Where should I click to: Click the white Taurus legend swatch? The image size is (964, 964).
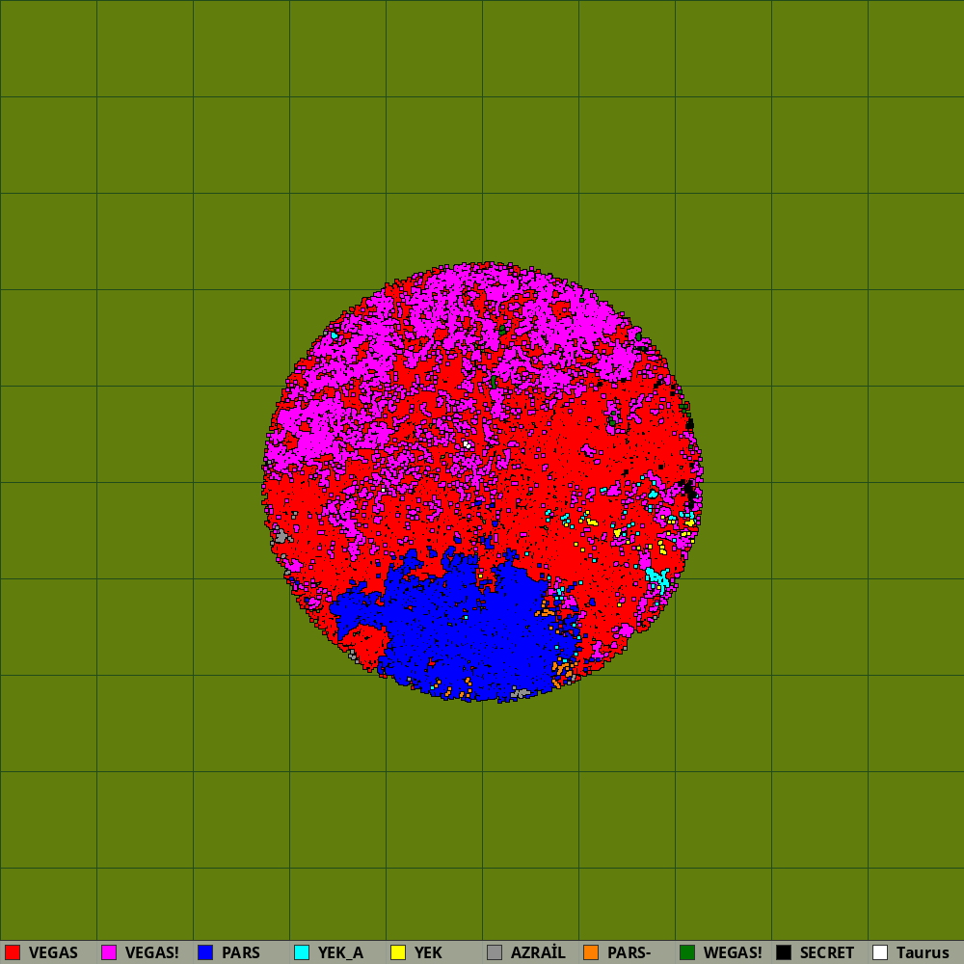pos(880,952)
